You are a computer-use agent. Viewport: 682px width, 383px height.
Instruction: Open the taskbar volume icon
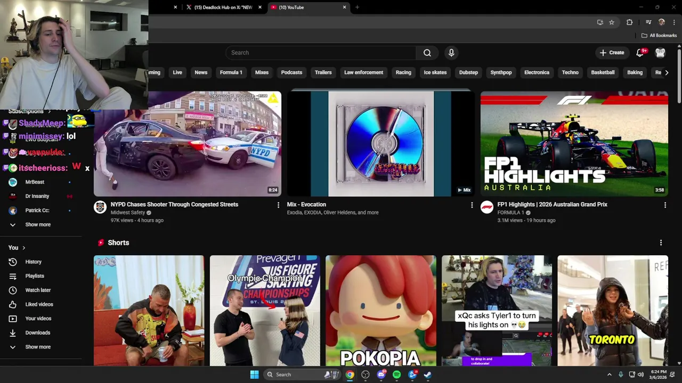pos(640,374)
